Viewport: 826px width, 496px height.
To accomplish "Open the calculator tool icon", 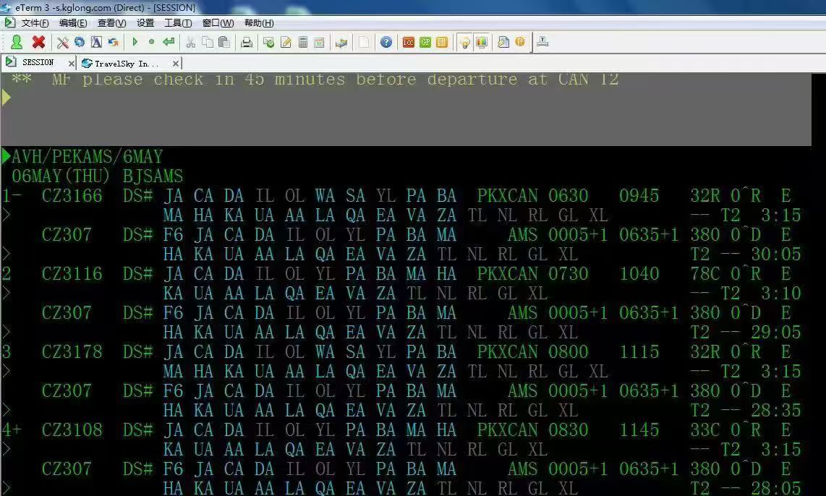I will [303, 42].
